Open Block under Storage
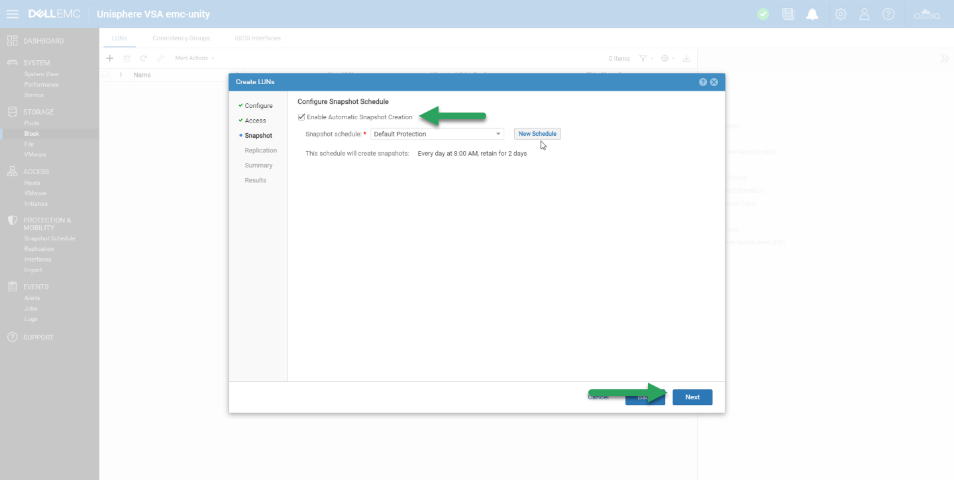 coord(32,134)
